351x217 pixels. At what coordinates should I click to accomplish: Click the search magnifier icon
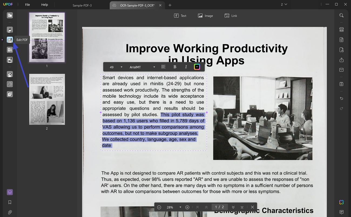(342, 15)
